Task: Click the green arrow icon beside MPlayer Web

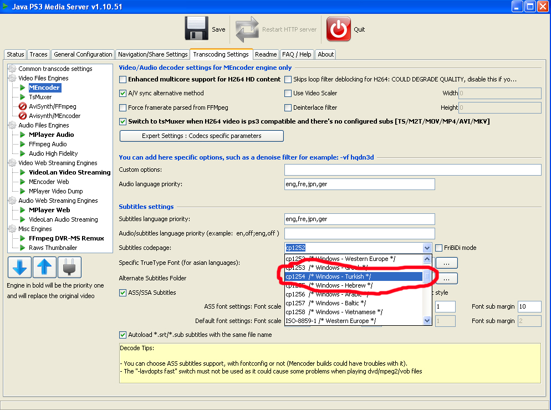Action: 23,210
